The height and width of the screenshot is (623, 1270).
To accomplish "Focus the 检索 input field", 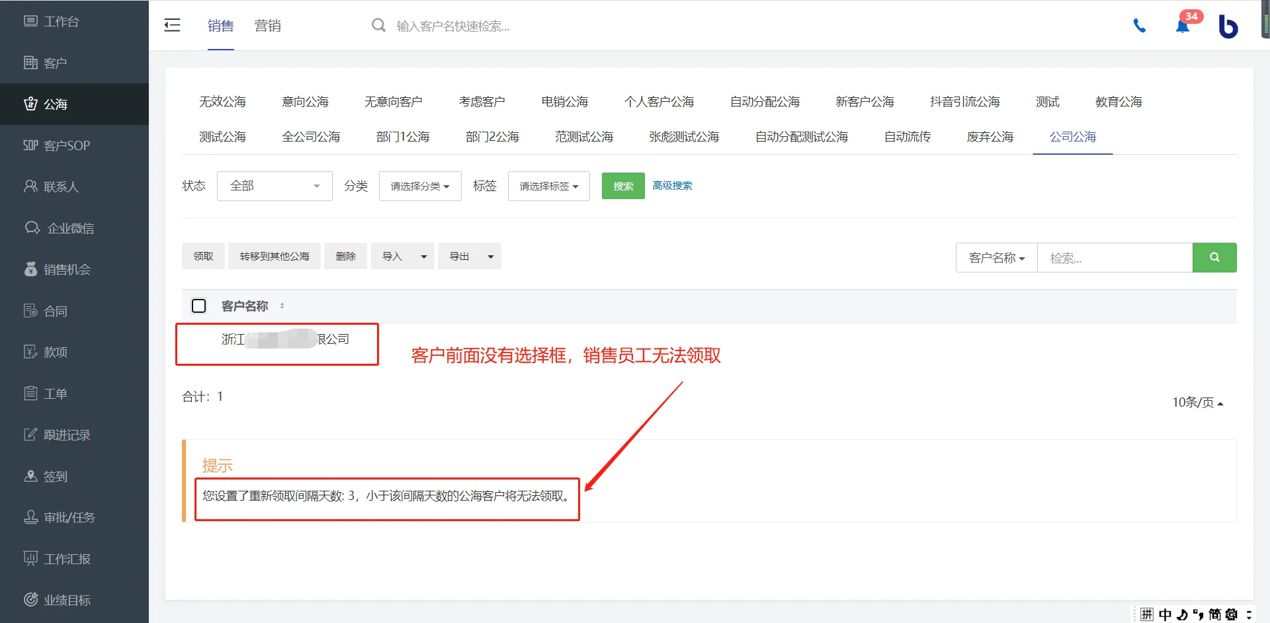I will (1115, 258).
